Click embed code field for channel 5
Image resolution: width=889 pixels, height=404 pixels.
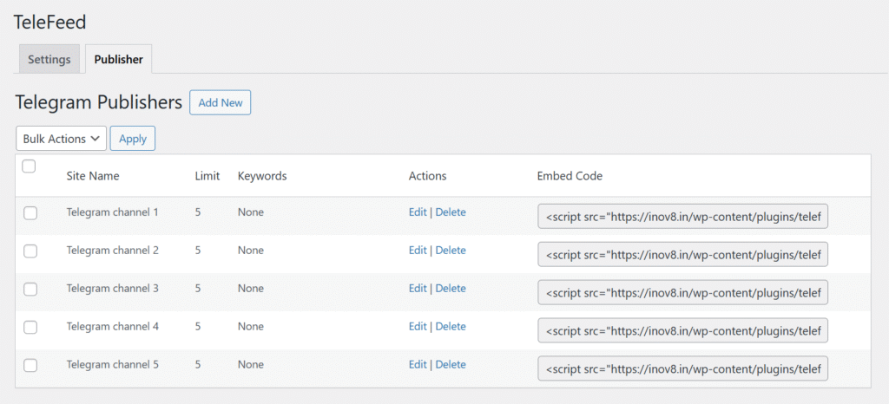tap(682, 368)
